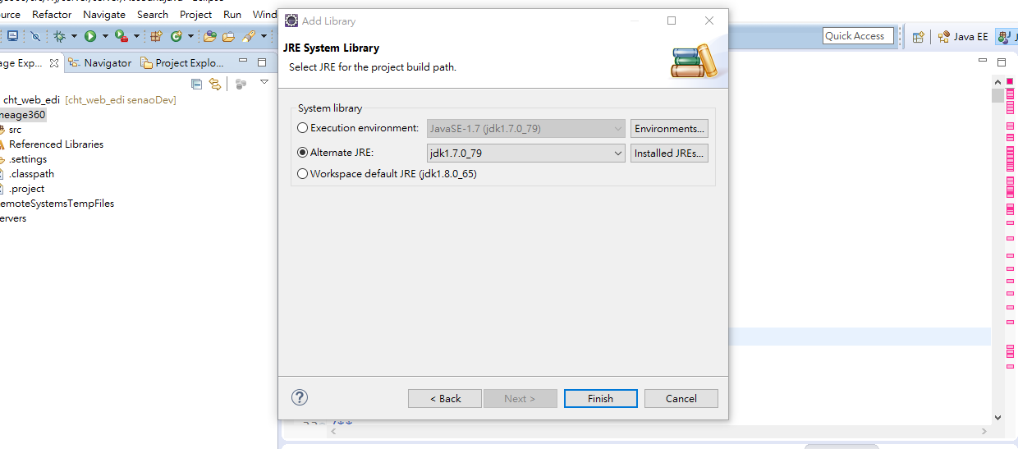Choose Workspace default JRE radio option
The image size is (1018, 449).
(303, 174)
